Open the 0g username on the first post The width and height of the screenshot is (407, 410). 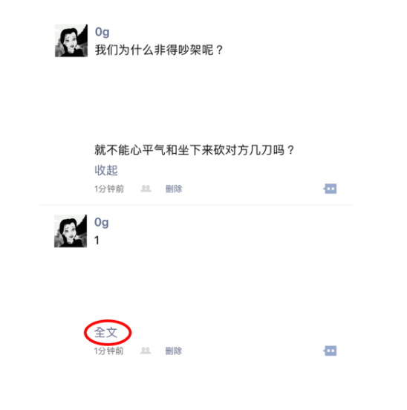[102, 33]
